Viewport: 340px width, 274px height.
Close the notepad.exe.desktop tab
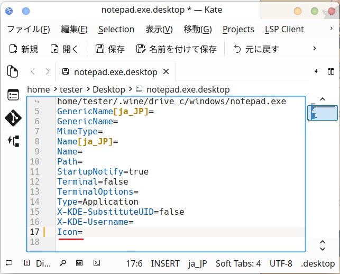click(x=167, y=71)
